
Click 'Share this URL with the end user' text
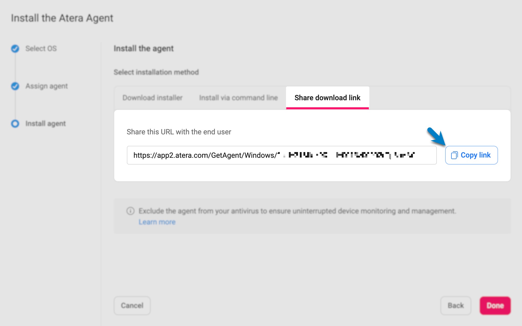click(179, 132)
